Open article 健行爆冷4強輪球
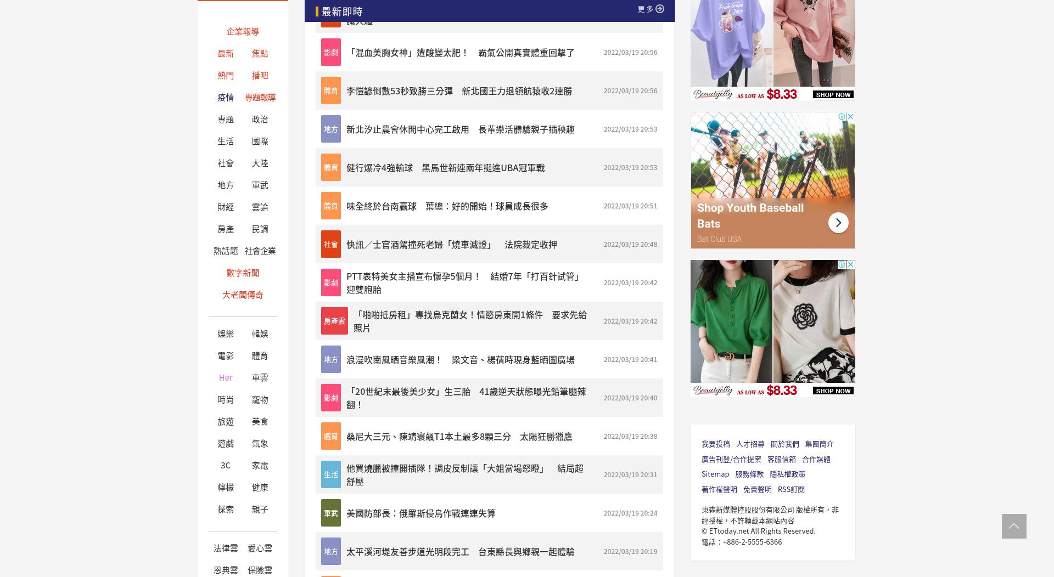This screenshot has height=577, width=1054. (445, 168)
